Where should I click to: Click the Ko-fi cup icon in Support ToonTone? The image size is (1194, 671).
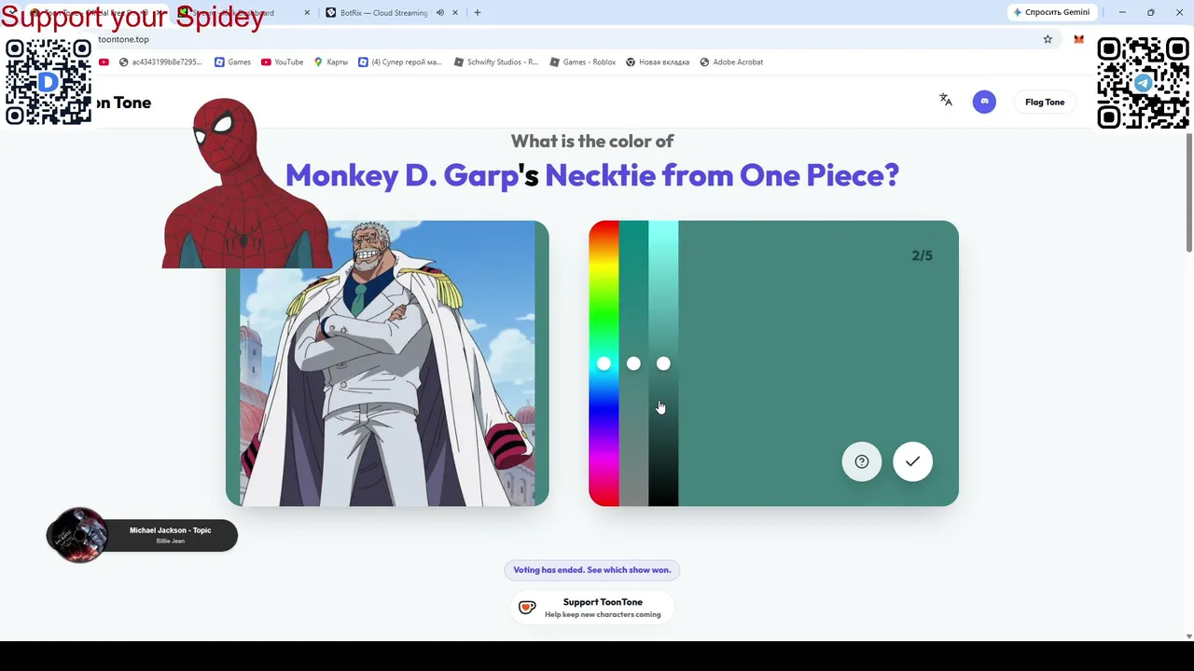pyautogui.click(x=527, y=608)
